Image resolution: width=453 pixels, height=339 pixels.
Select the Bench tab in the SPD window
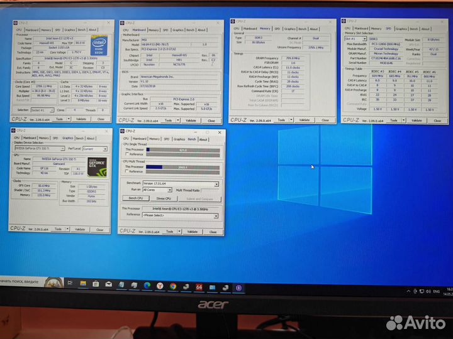pyautogui.click(x=414, y=28)
